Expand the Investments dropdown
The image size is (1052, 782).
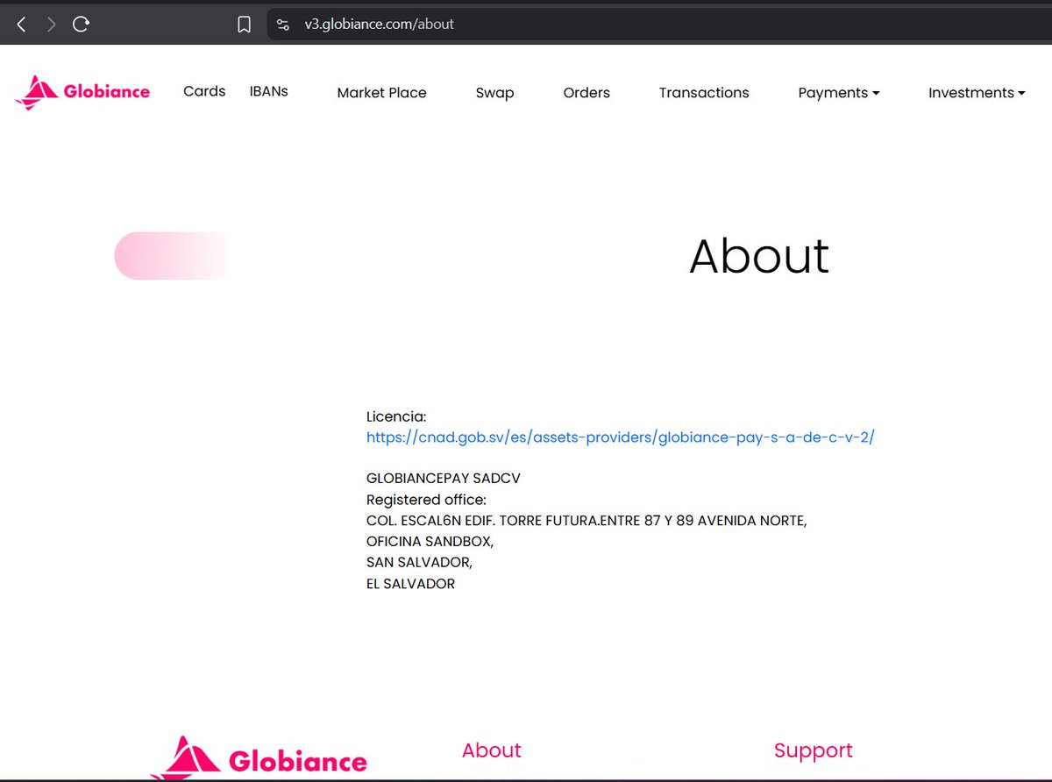pos(977,93)
